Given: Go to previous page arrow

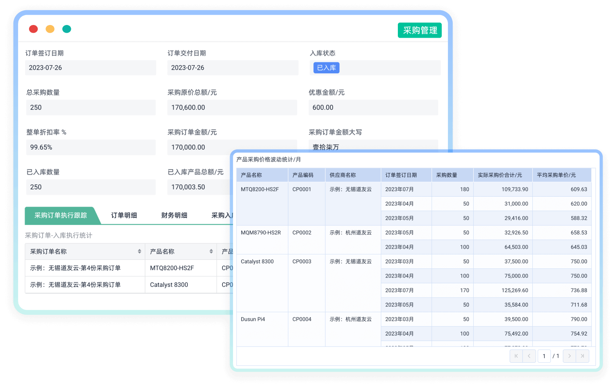Looking at the screenshot, I should tap(529, 356).
